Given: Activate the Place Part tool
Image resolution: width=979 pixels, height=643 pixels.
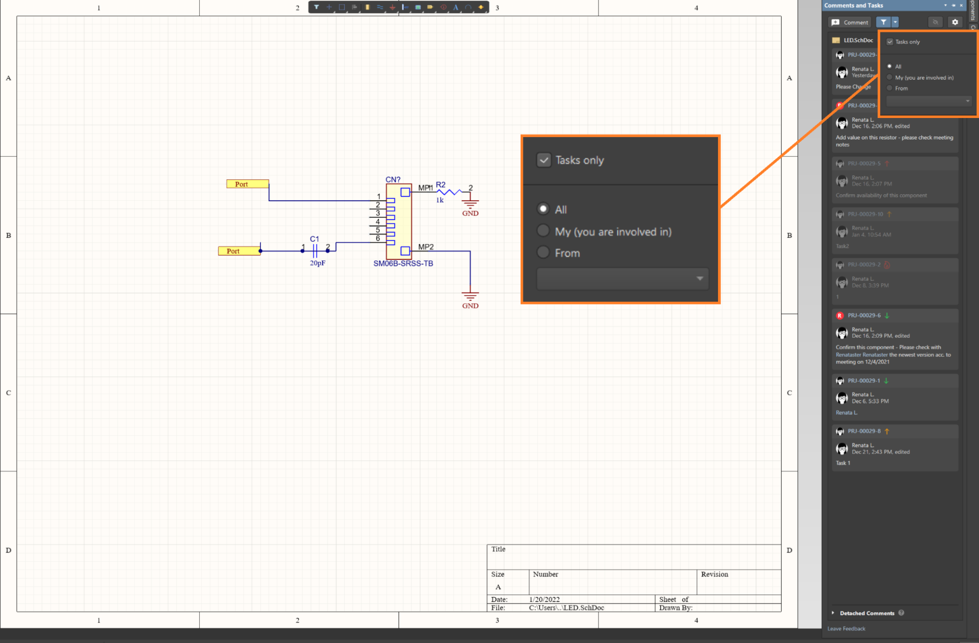Looking at the screenshot, I should (x=368, y=7).
